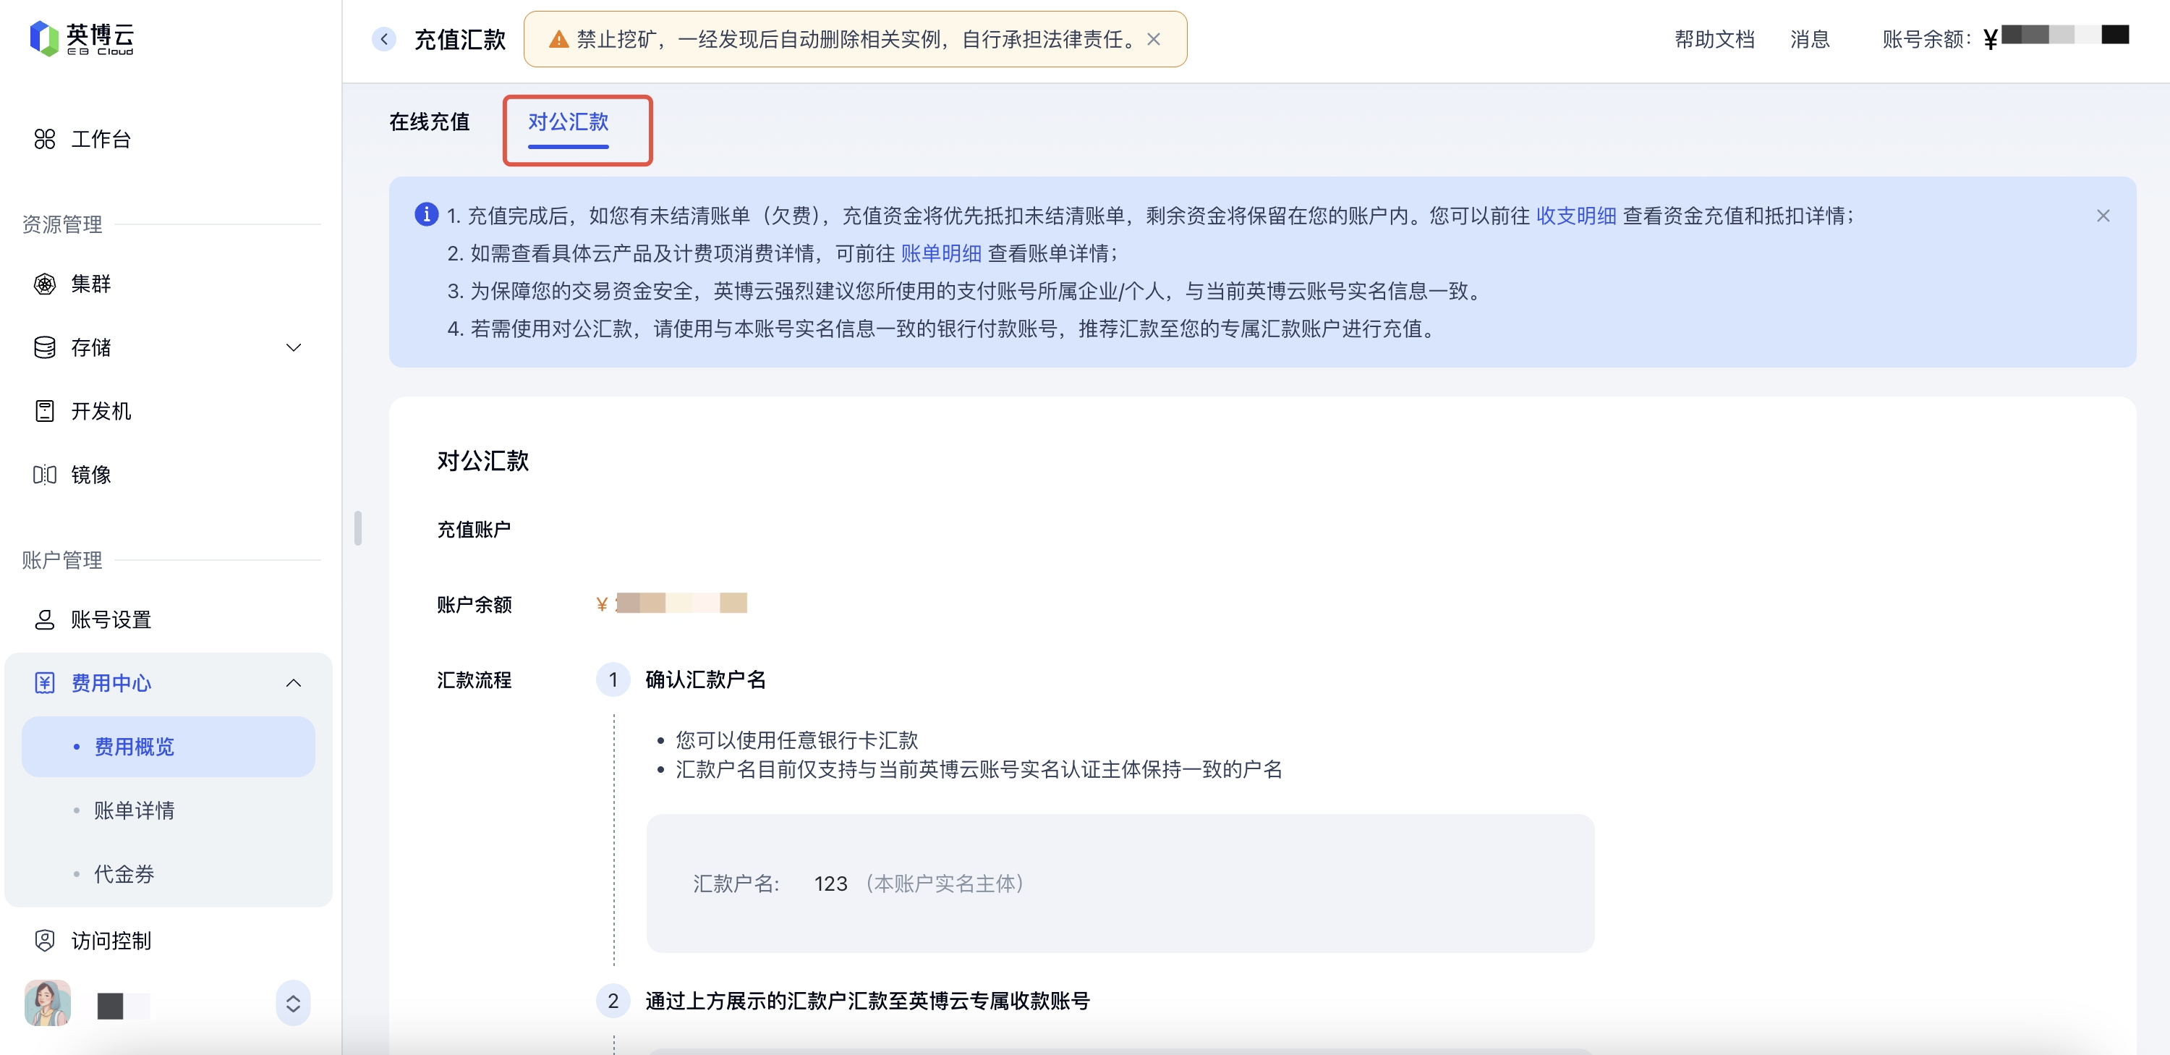Open the 账单明细 link

coord(941,254)
